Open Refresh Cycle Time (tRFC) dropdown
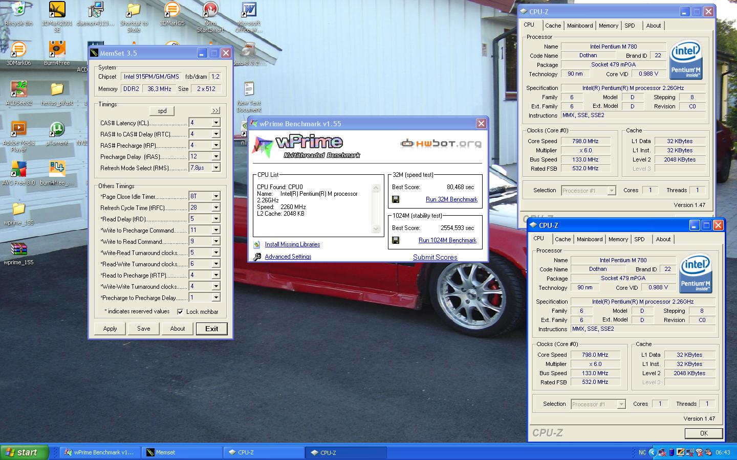This screenshot has width=737, height=460. [216, 208]
